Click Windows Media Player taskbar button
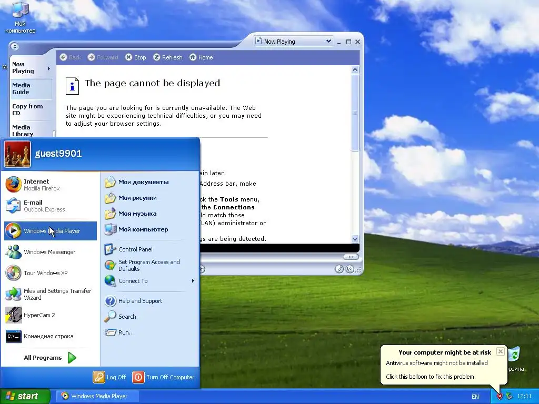The width and height of the screenshot is (539, 404). 97,396
